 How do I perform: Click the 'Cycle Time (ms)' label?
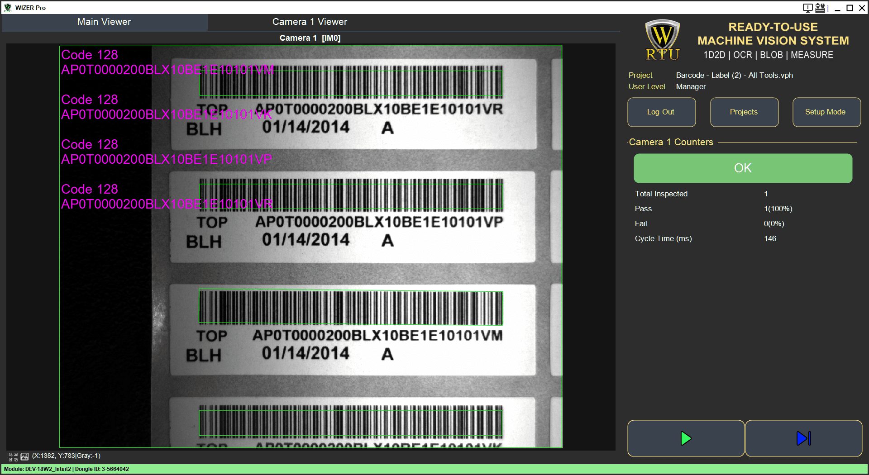663,238
